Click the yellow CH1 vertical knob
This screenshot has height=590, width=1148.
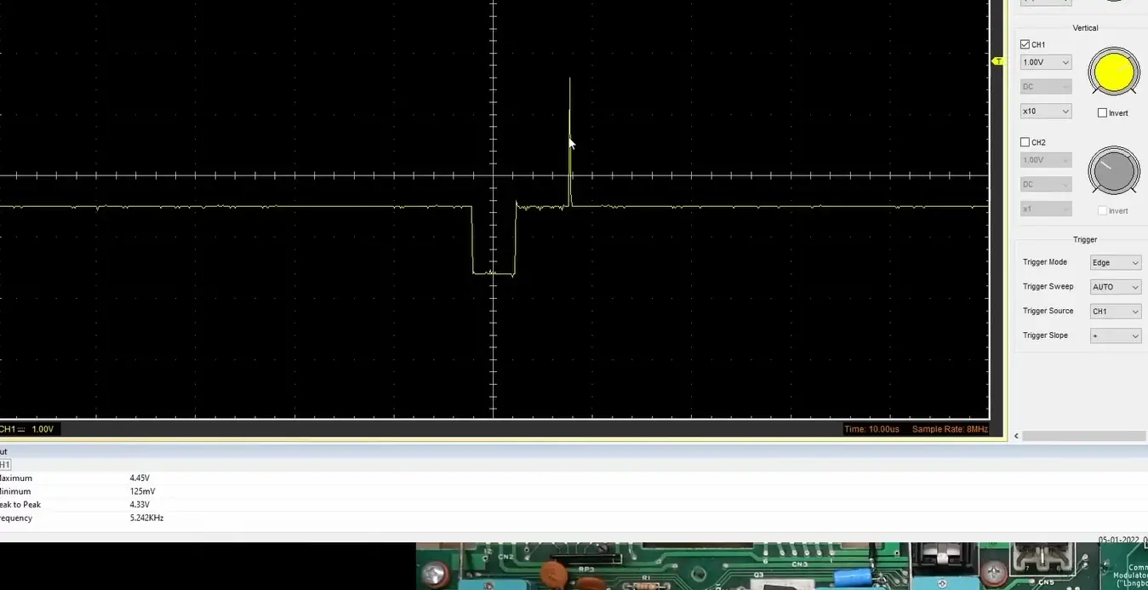pos(1114,72)
